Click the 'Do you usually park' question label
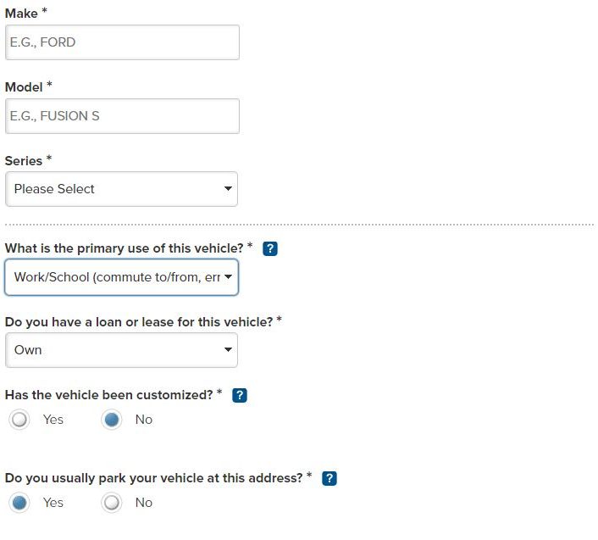 click(x=153, y=478)
